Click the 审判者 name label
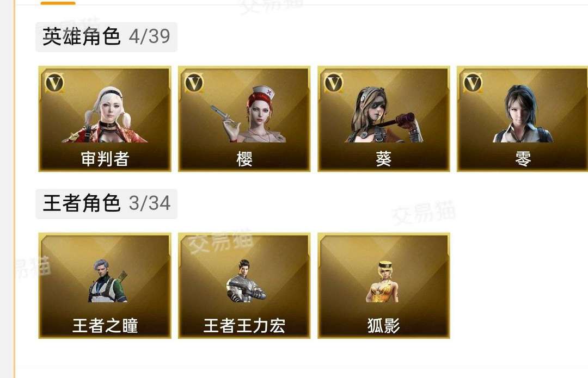The height and width of the screenshot is (378, 588). (105, 159)
